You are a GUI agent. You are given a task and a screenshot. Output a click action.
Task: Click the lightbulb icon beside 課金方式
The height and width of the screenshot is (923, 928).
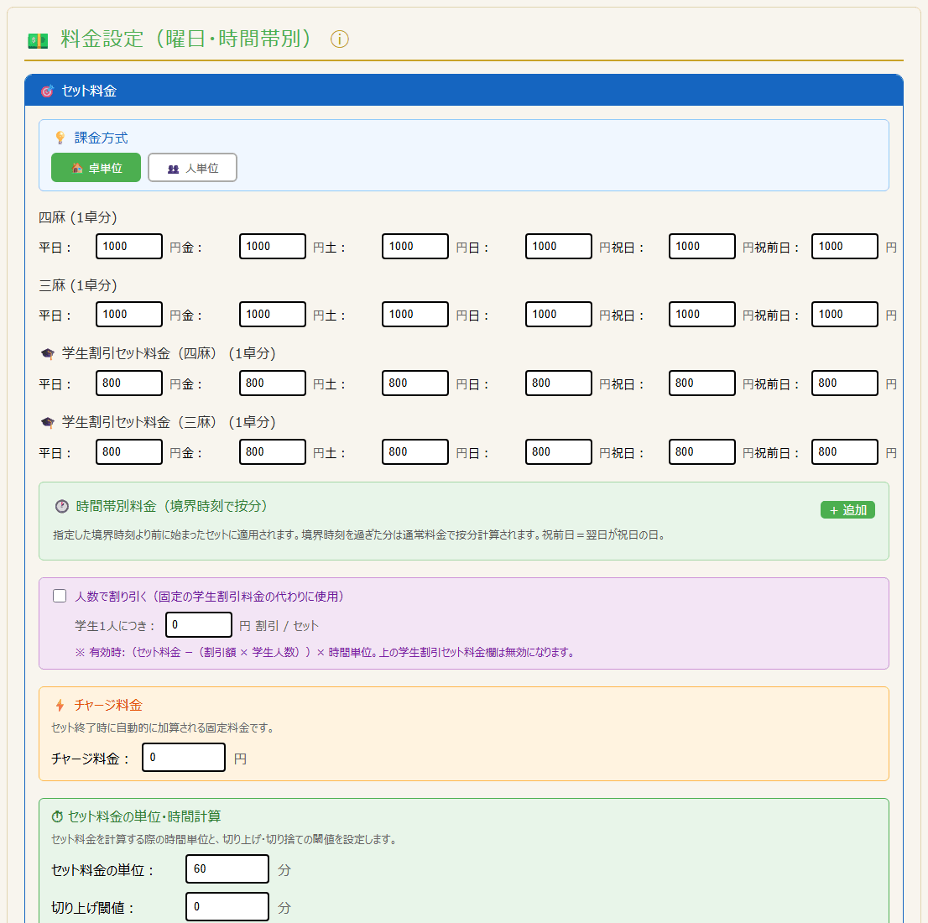click(x=60, y=138)
